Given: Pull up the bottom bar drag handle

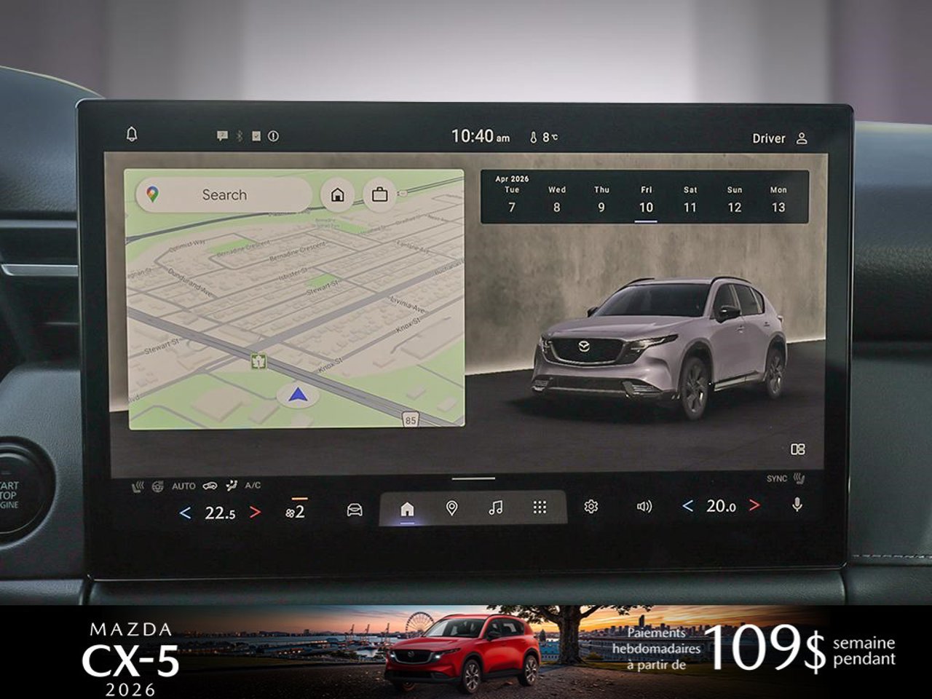Looking at the screenshot, I should (473, 478).
